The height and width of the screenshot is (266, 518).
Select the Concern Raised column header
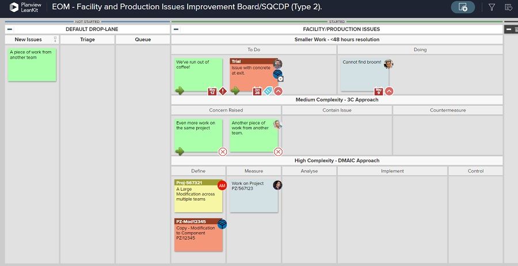click(226, 110)
